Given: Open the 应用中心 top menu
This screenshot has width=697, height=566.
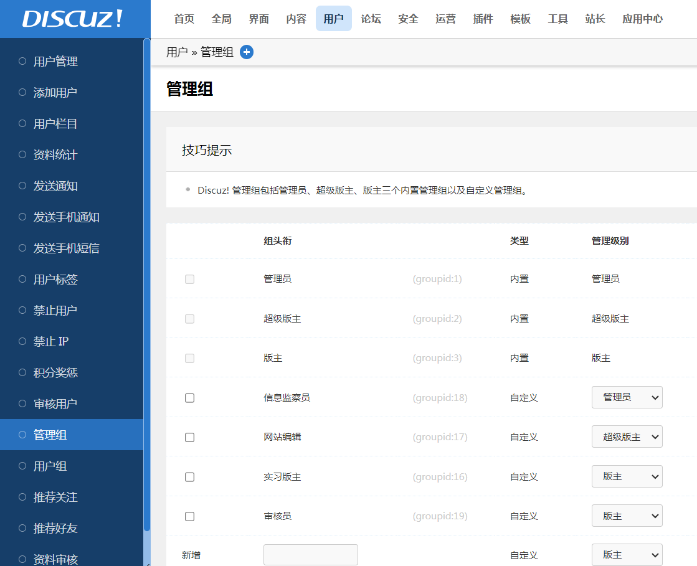Looking at the screenshot, I should point(642,19).
